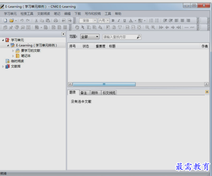The image size is (212, 176).
Task: Expand the 笔记本 node
Action: click(13, 56)
